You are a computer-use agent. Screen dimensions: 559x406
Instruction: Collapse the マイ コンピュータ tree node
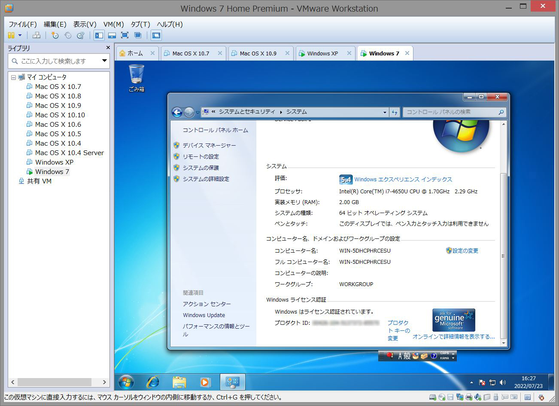(x=13, y=77)
